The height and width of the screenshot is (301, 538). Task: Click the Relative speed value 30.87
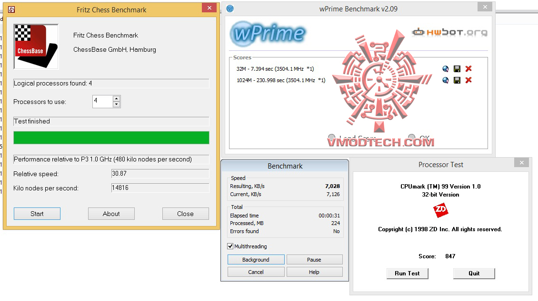160,173
